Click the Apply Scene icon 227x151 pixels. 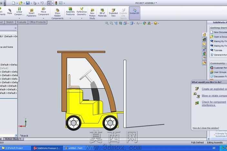click(149, 23)
